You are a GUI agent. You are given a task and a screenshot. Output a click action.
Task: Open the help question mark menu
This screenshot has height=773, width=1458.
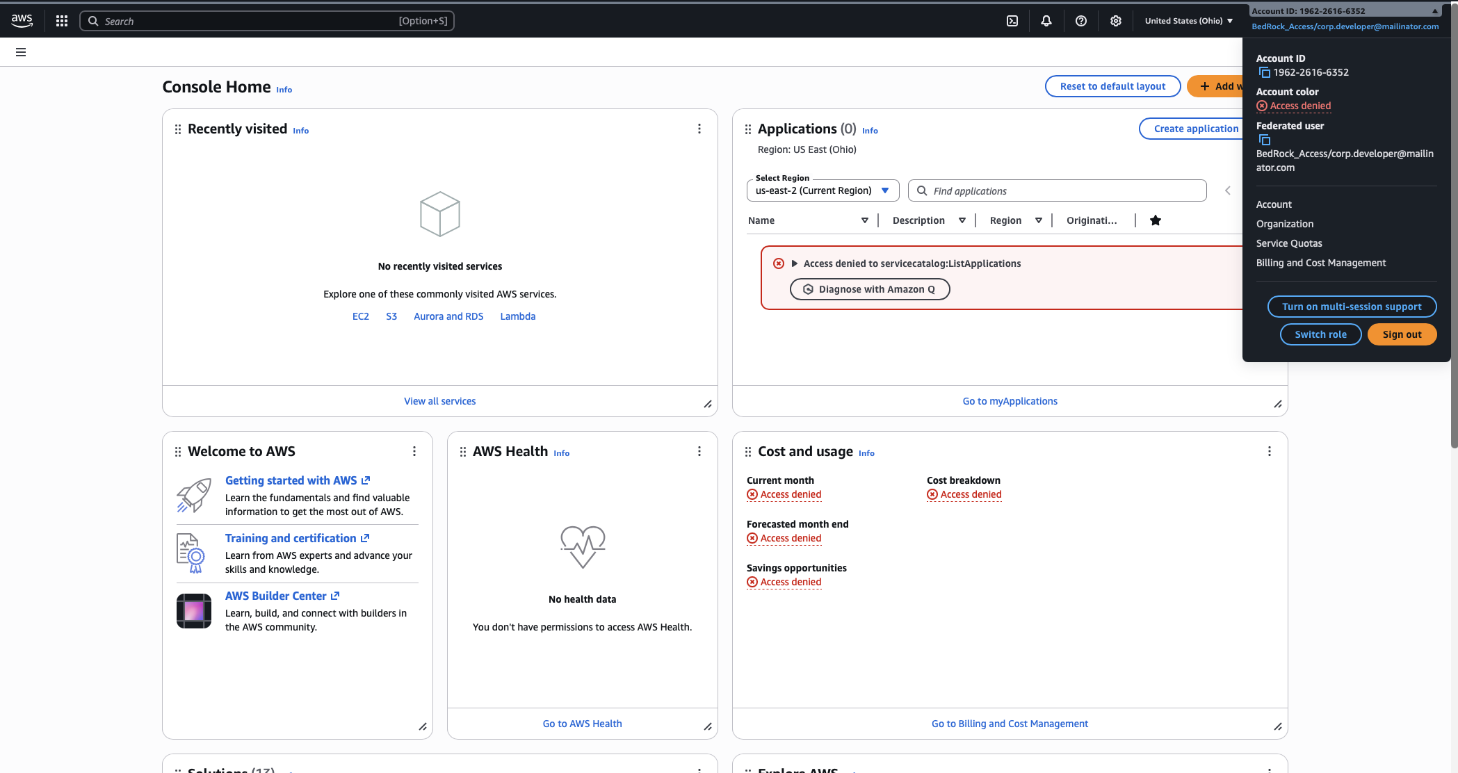point(1081,21)
